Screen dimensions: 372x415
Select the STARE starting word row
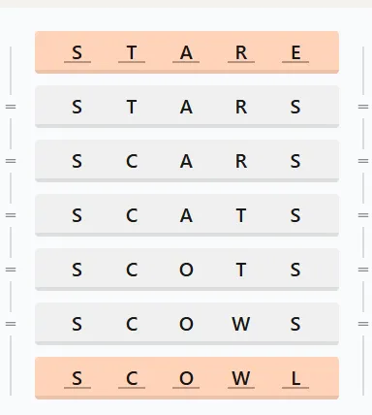pyautogui.click(x=187, y=52)
